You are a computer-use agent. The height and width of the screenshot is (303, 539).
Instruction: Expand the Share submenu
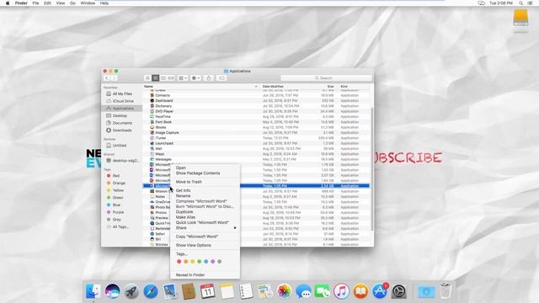(205, 228)
